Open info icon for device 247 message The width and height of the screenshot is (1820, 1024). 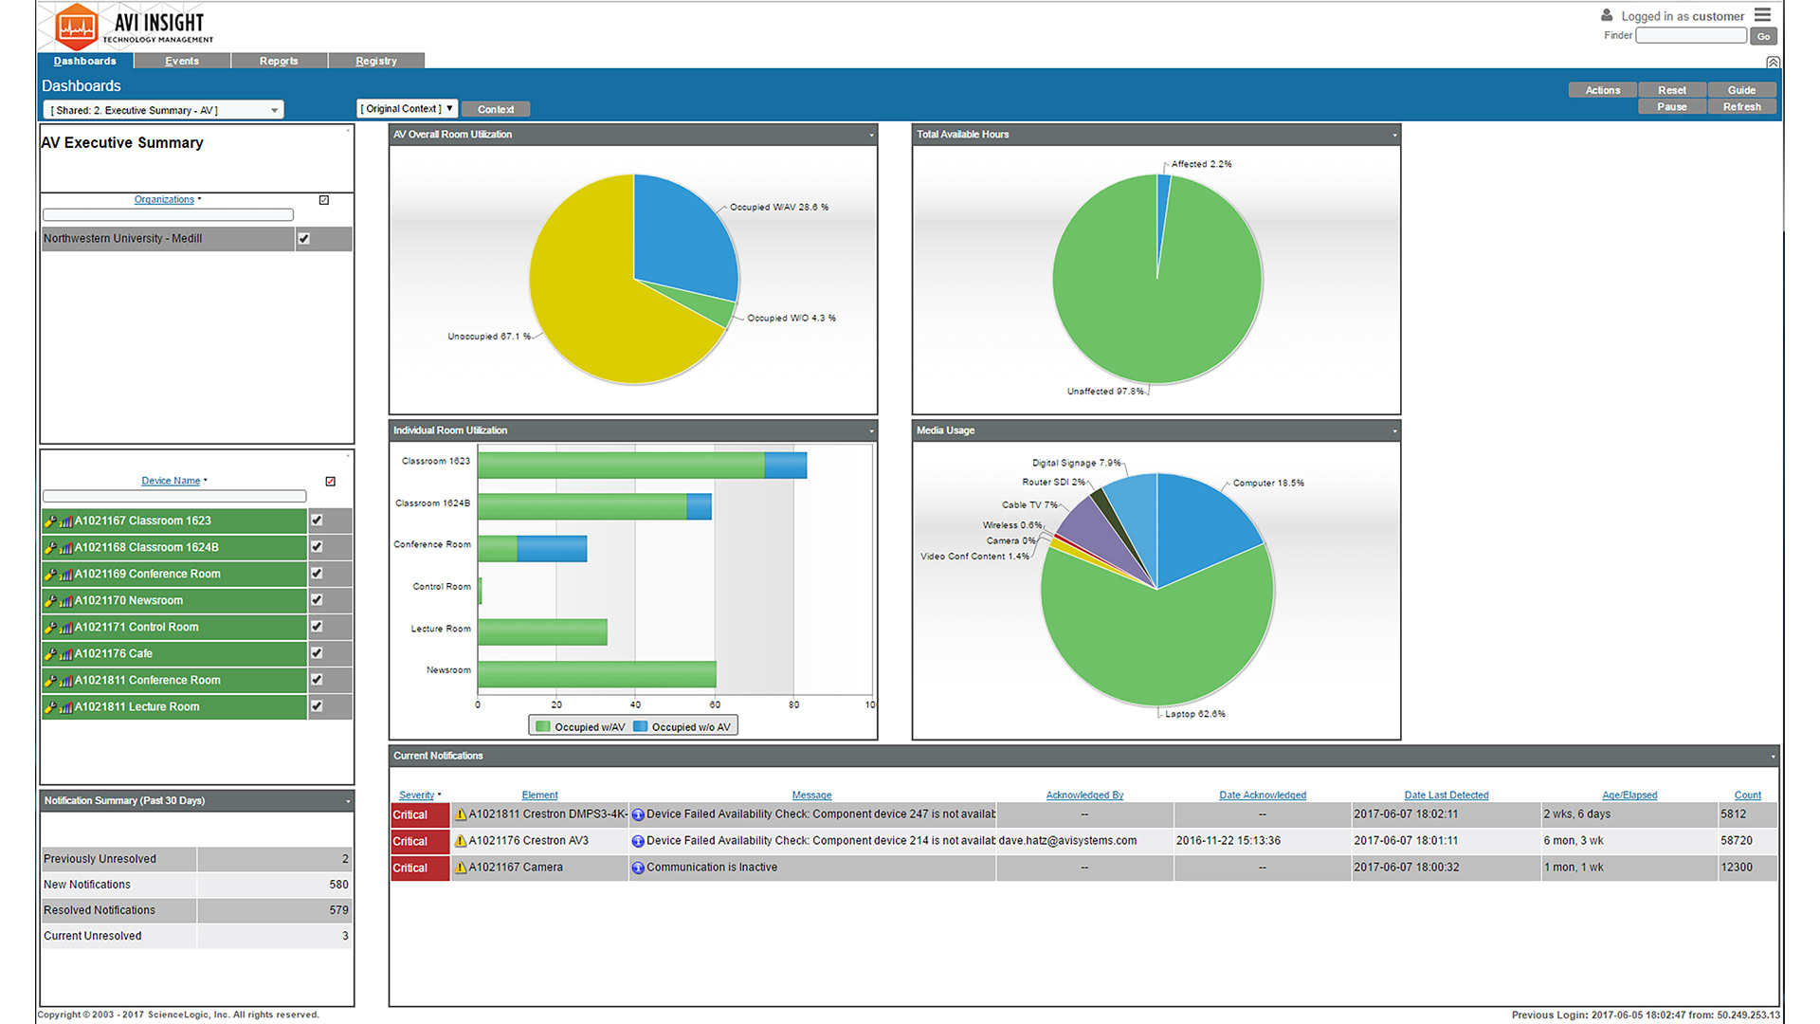pos(638,814)
